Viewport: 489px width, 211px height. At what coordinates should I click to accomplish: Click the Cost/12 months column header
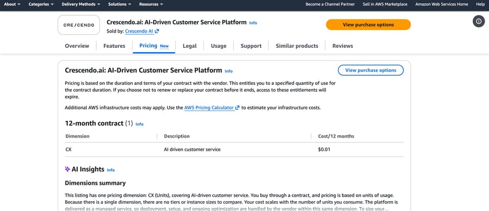pos(336,136)
